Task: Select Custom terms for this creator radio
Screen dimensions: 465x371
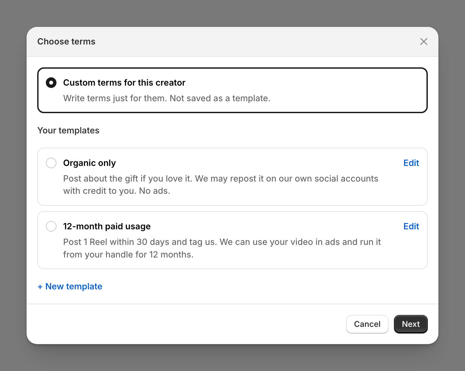Action: click(x=51, y=83)
